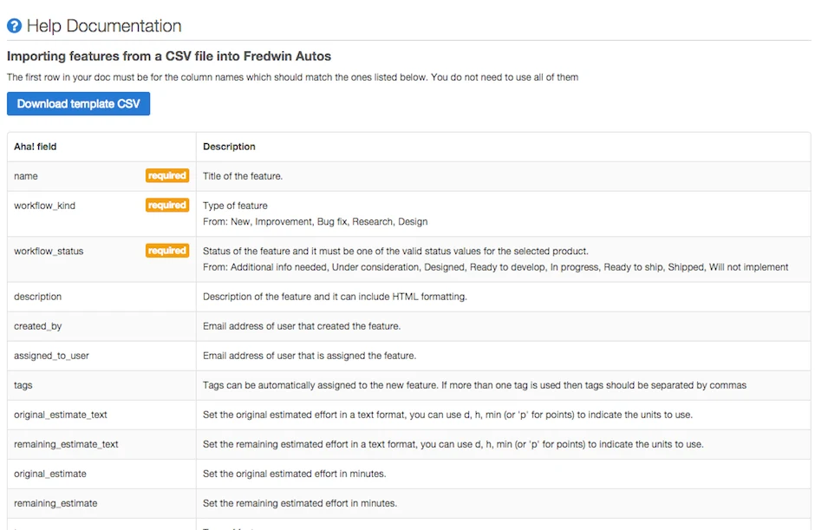
Task: Click 'Email address of user that created' text
Action: click(x=302, y=326)
